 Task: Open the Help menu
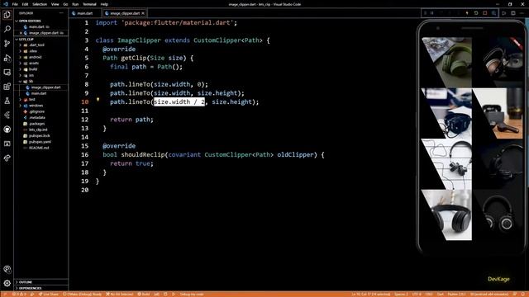(x=104, y=4)
